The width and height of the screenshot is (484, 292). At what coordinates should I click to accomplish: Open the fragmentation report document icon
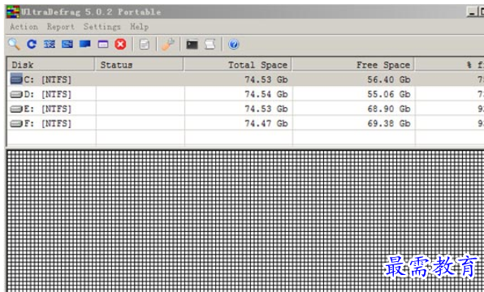(x=145, y=45)
